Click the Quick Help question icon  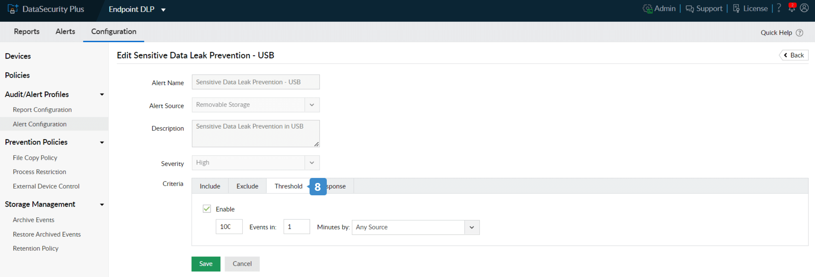coord(799,33)
